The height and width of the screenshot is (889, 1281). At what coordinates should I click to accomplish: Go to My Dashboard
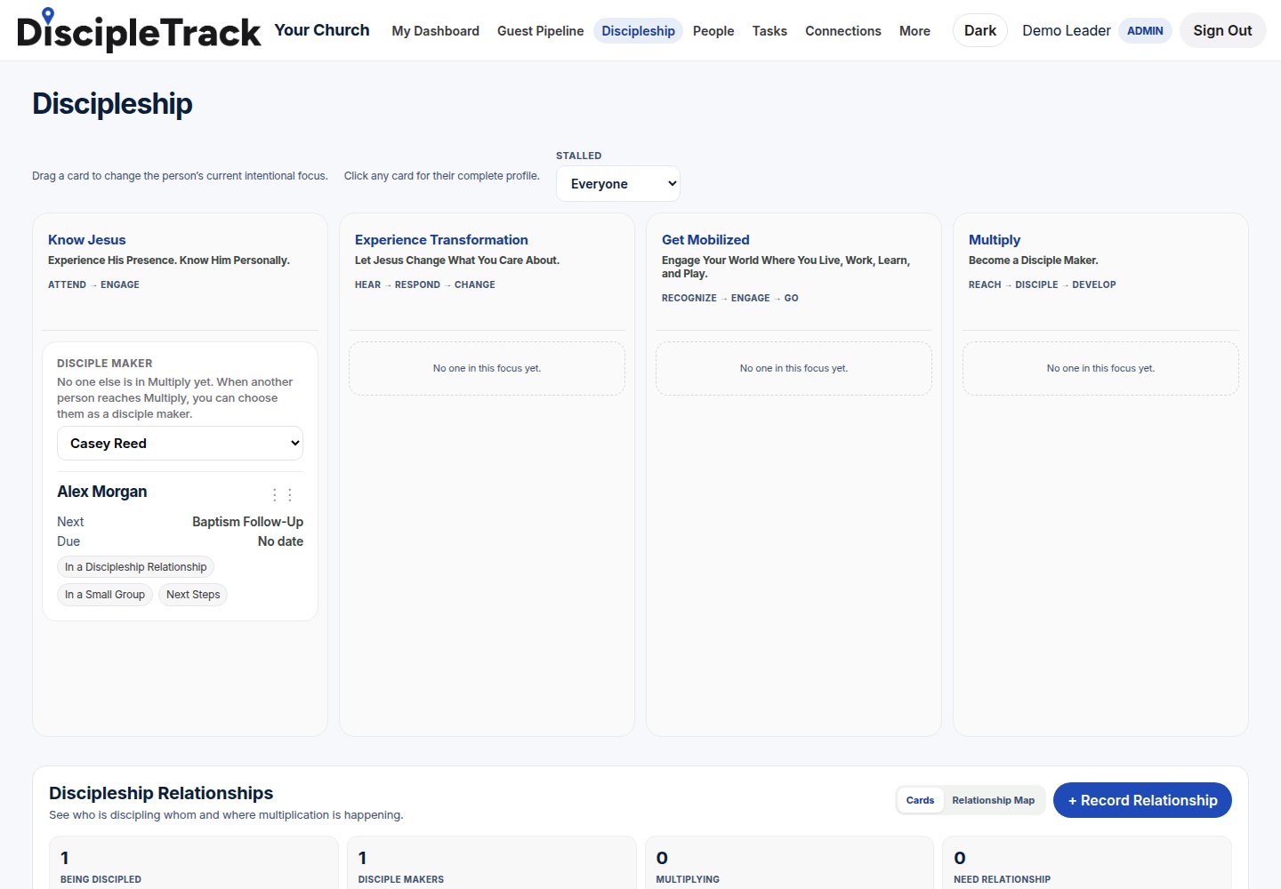pos(435,31)
